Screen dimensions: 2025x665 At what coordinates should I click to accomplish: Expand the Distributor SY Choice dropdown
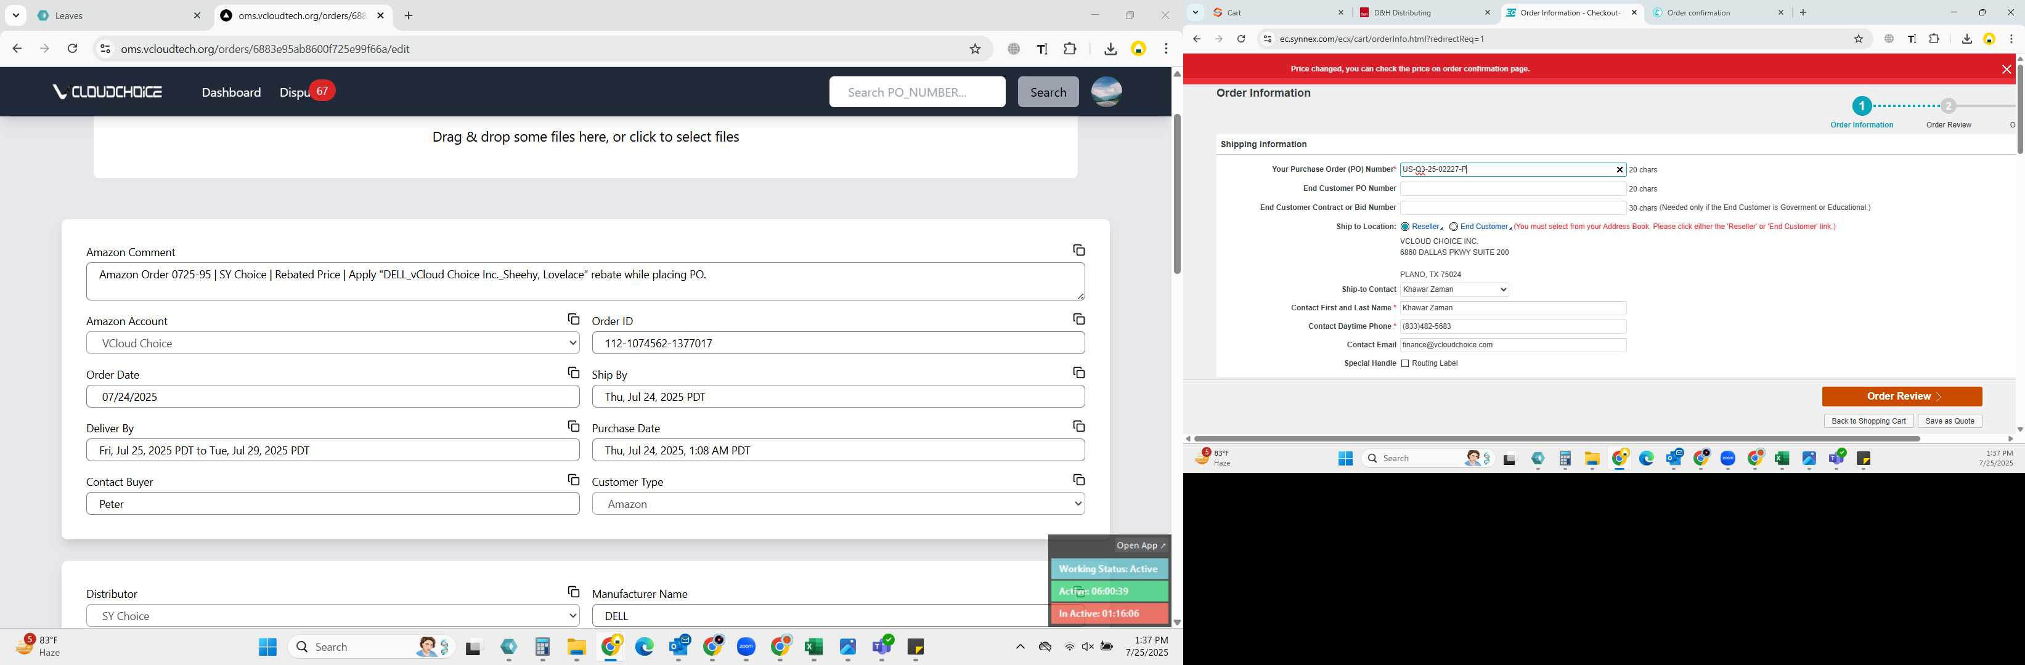pyautogui.click(x=333, y=616)
